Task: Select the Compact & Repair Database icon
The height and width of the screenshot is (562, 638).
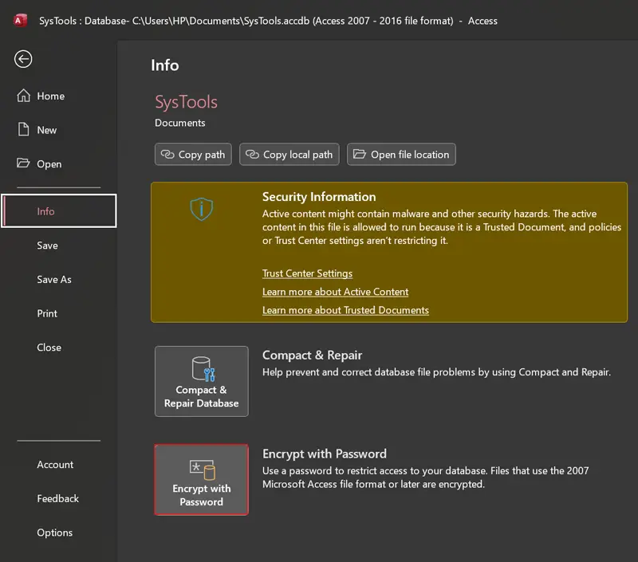Action: pos(201,371)
